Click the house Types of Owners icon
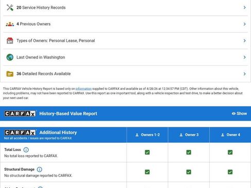Image resolution: width=251 pixels, height=188 pixels. coord(10,41)
